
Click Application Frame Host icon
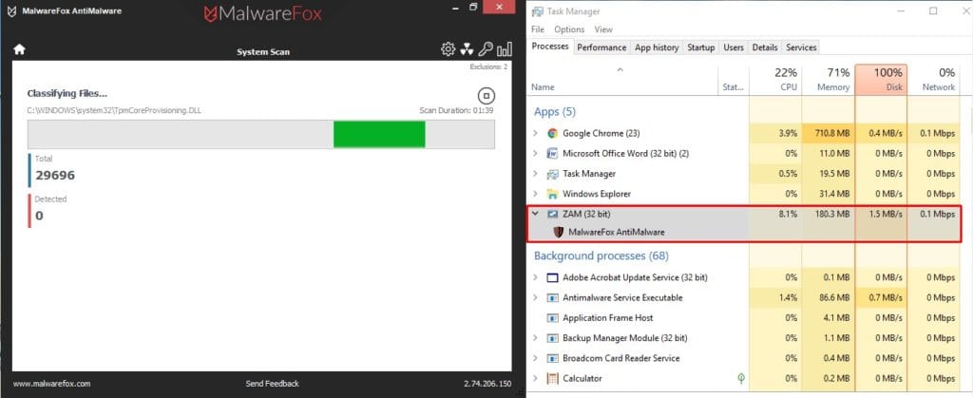553,317
